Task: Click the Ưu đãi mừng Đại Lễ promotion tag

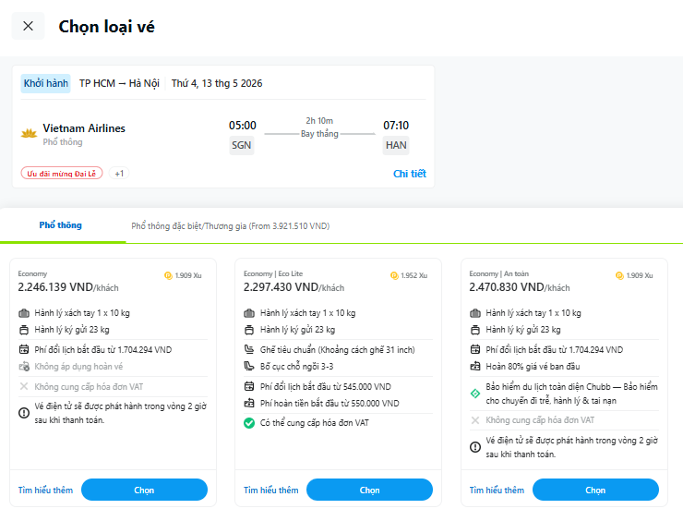Action: [x=62, y=173]
